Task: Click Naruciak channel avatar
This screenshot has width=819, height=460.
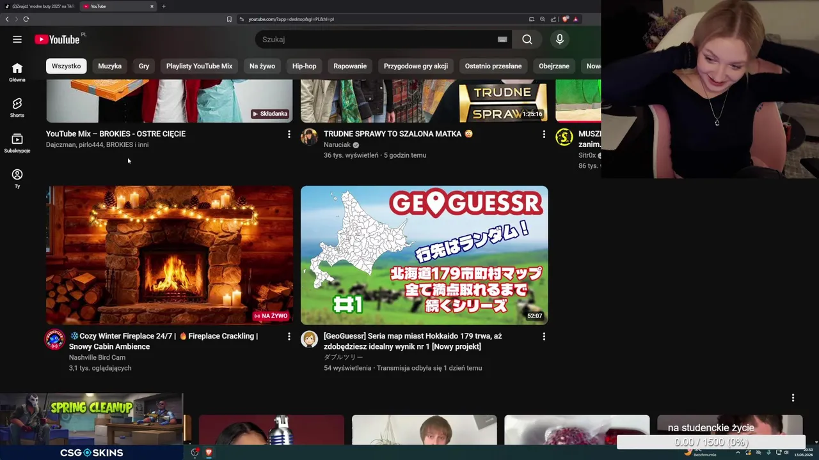Action: point(309,137)
